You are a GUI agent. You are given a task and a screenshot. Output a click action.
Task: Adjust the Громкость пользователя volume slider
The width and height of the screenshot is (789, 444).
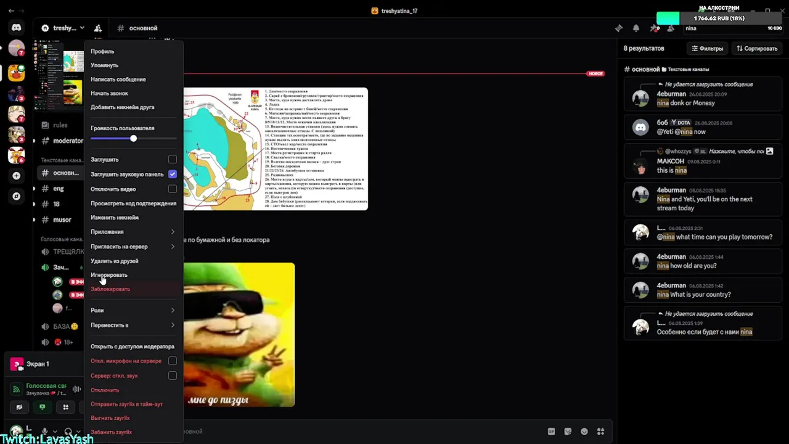133,139
